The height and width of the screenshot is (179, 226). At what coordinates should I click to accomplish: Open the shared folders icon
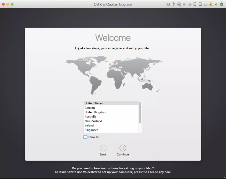click(205, 4)
